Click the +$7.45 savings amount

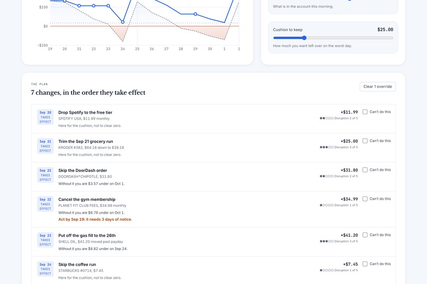point(351,264)
